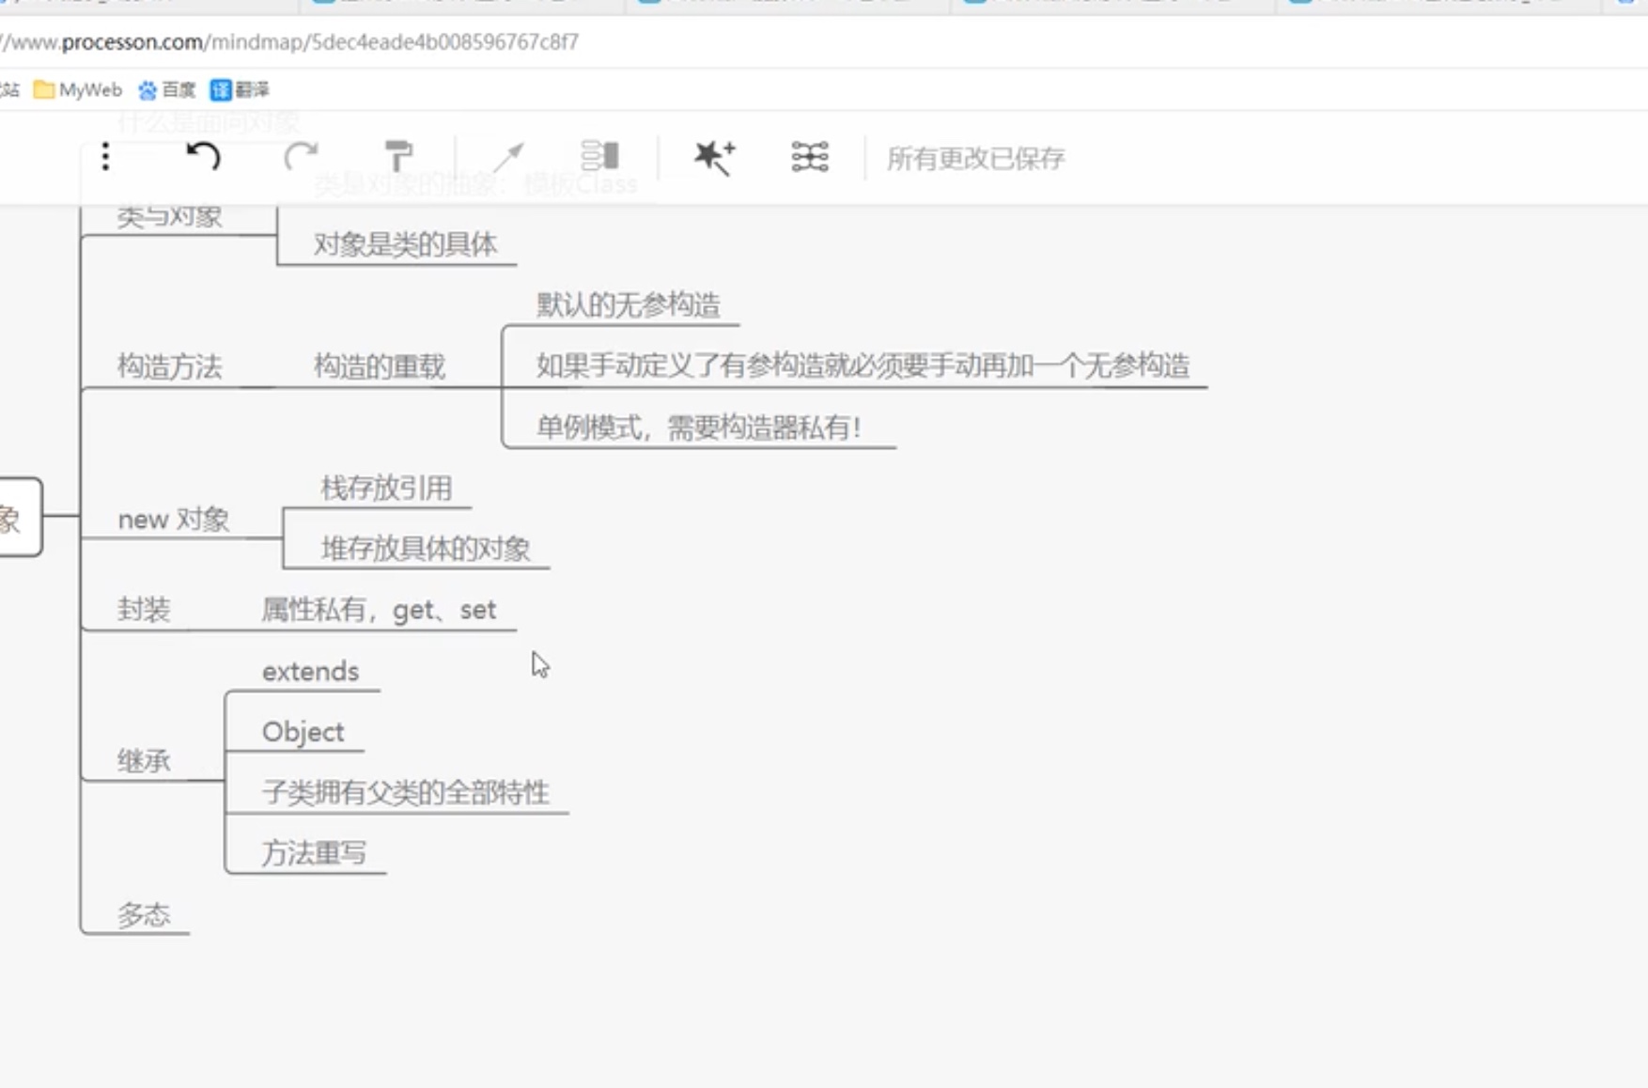Open the layout settings icon in the toolbar

(x=809, y=158)
